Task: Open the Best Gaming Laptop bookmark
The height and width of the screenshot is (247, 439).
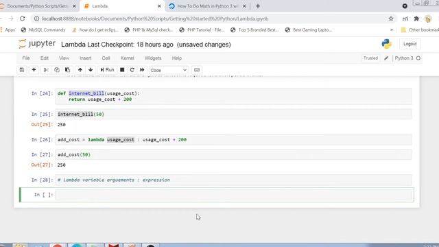Action: (308, 30)
